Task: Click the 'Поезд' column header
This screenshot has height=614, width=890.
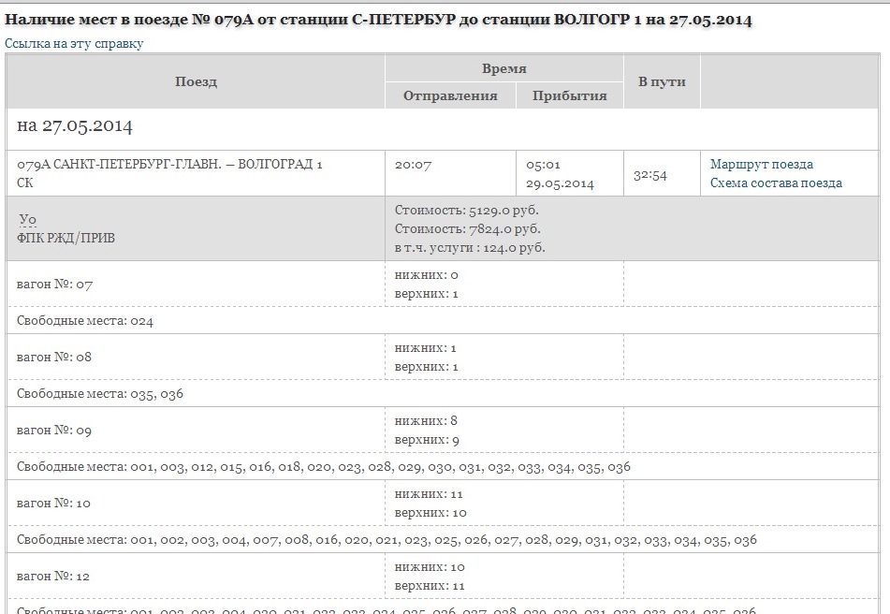Action: pos(196,82)
